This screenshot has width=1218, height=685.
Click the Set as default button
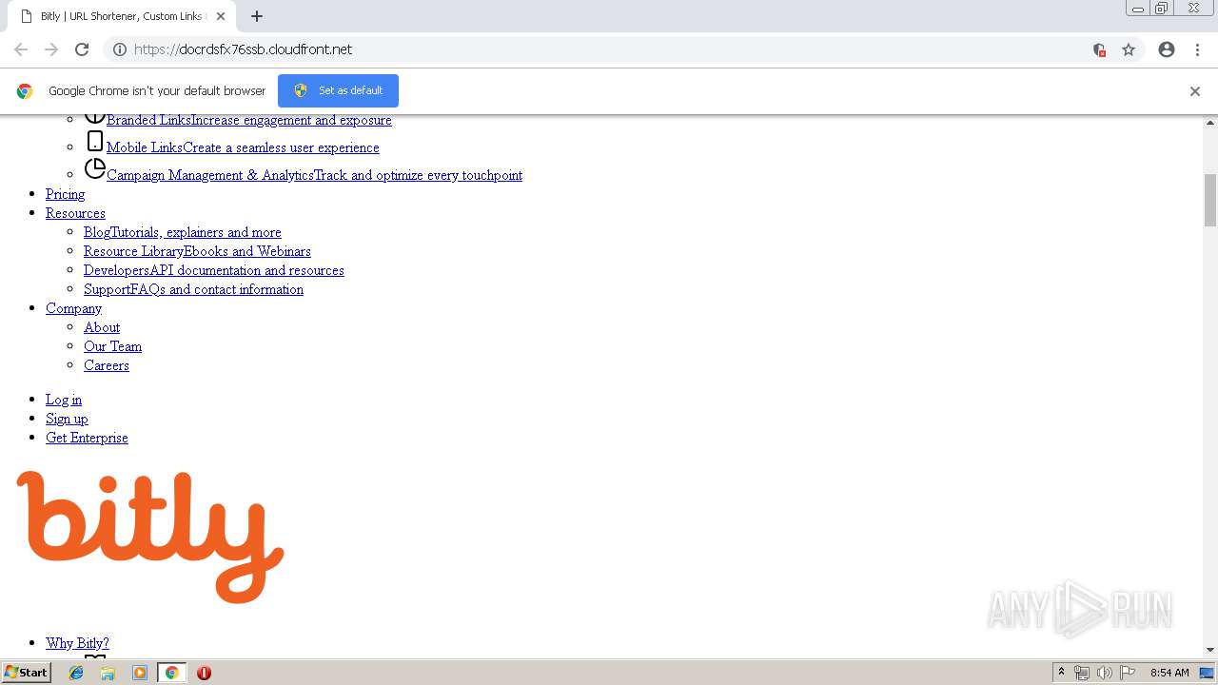pyautogui.click(x=338, y=90)
